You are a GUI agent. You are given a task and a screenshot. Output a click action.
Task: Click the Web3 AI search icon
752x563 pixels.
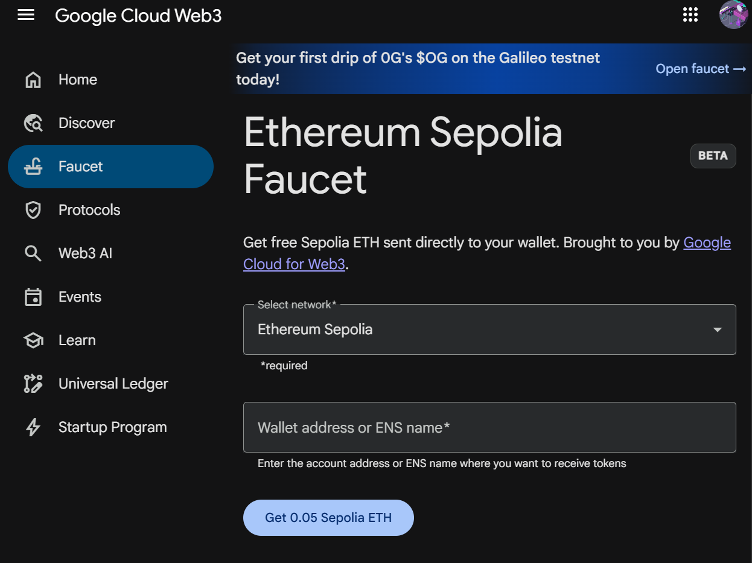33,253
